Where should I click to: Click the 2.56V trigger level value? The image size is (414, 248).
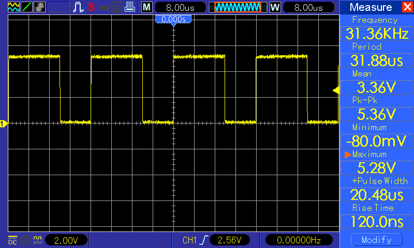click(230, 240)
